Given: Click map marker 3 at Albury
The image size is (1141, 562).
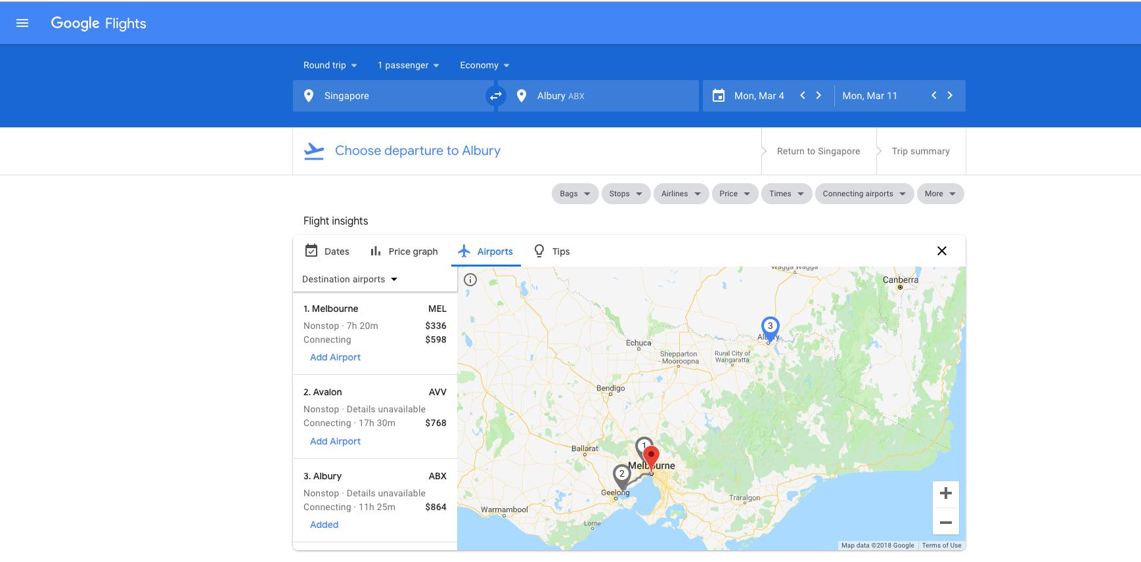Looking at the screenshot, I should click(x=770, y=326).
